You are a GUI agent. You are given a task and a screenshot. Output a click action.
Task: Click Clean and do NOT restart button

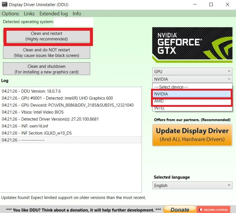pos(47,53)
